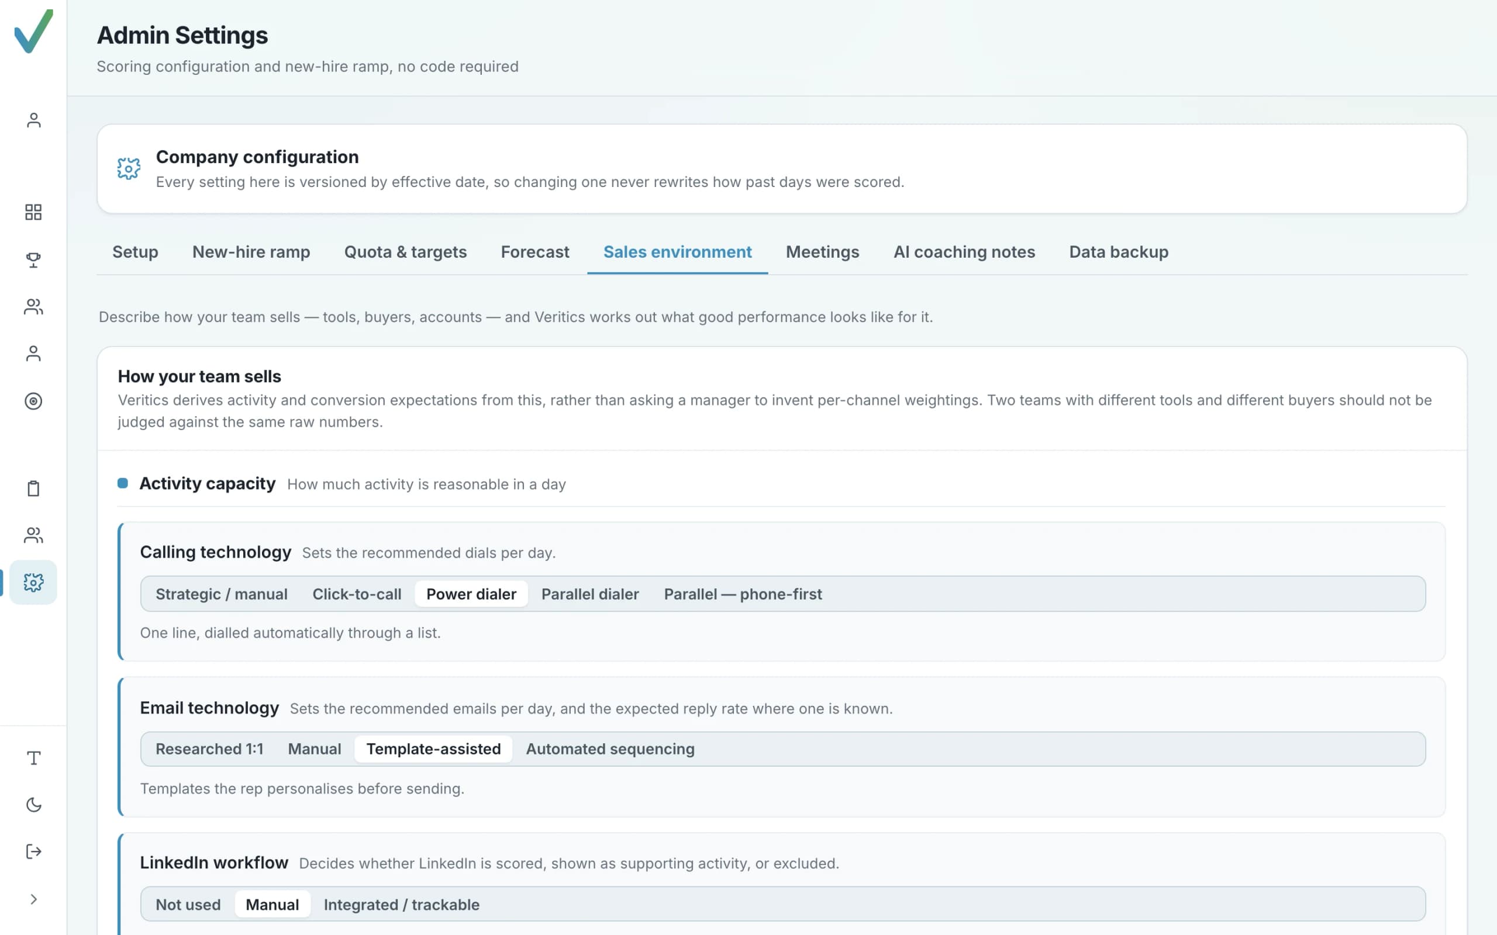The image size is (1497, 935).
Task: Select the highlighted settings gear in sidebar
Action: click(33, 583)
